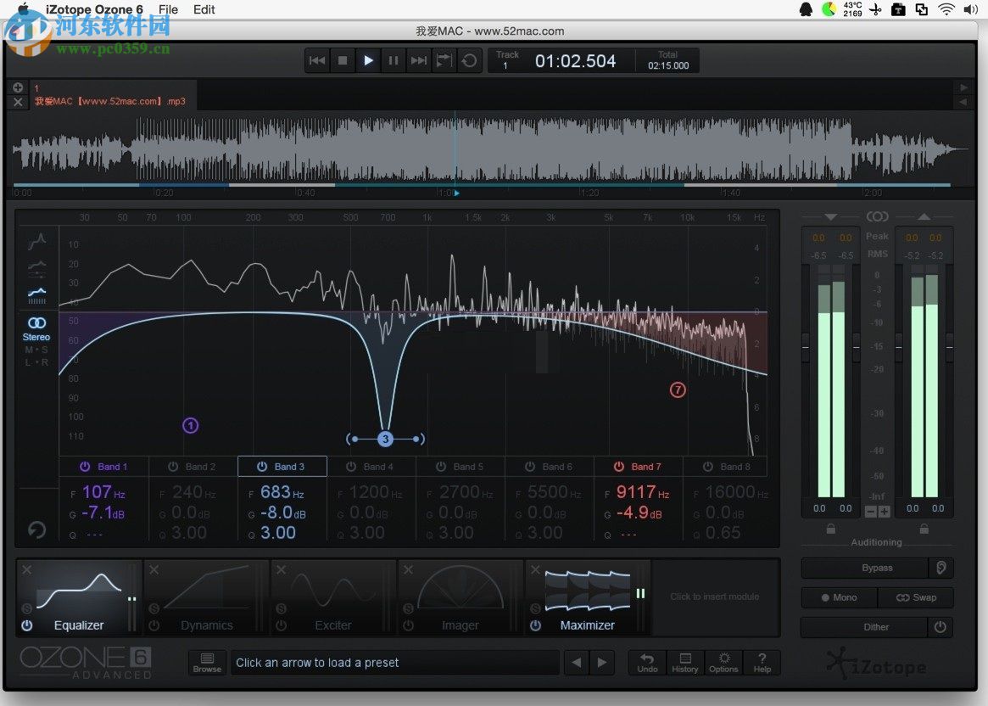Open the Edit menu
This screenshot has width=988, height=706.
(204, 9)
